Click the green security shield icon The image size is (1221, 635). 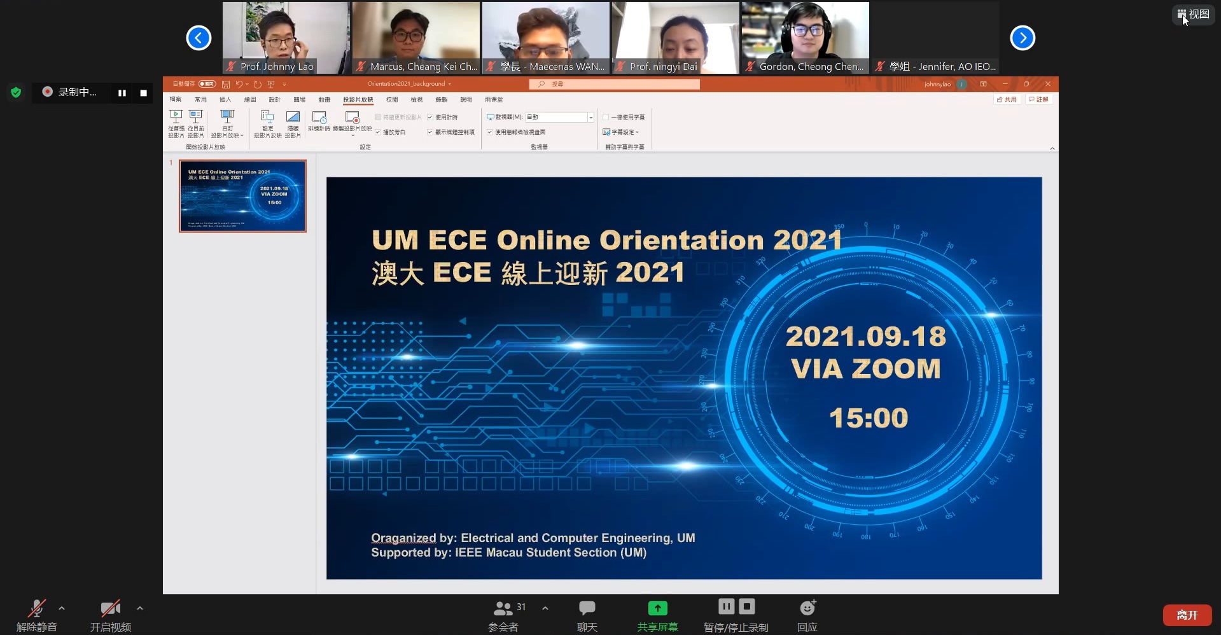[16, 93]
